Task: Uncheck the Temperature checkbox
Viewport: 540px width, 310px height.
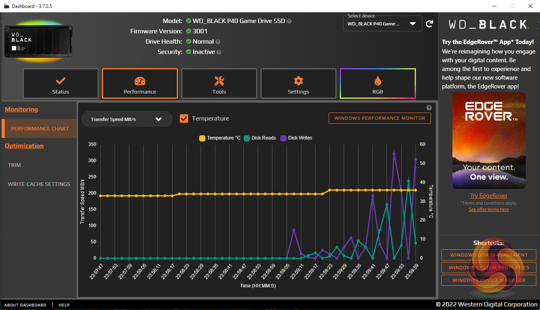Action: [184, 119]
